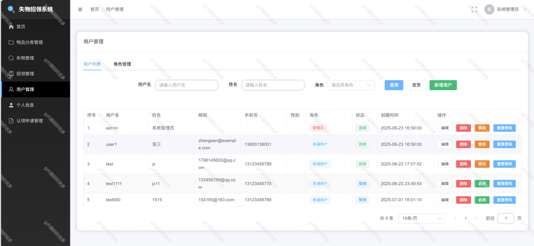This screenshot has width=534, height=246.
Task: Open 招领管理 in the sidebar
Action: coord(35,73)
